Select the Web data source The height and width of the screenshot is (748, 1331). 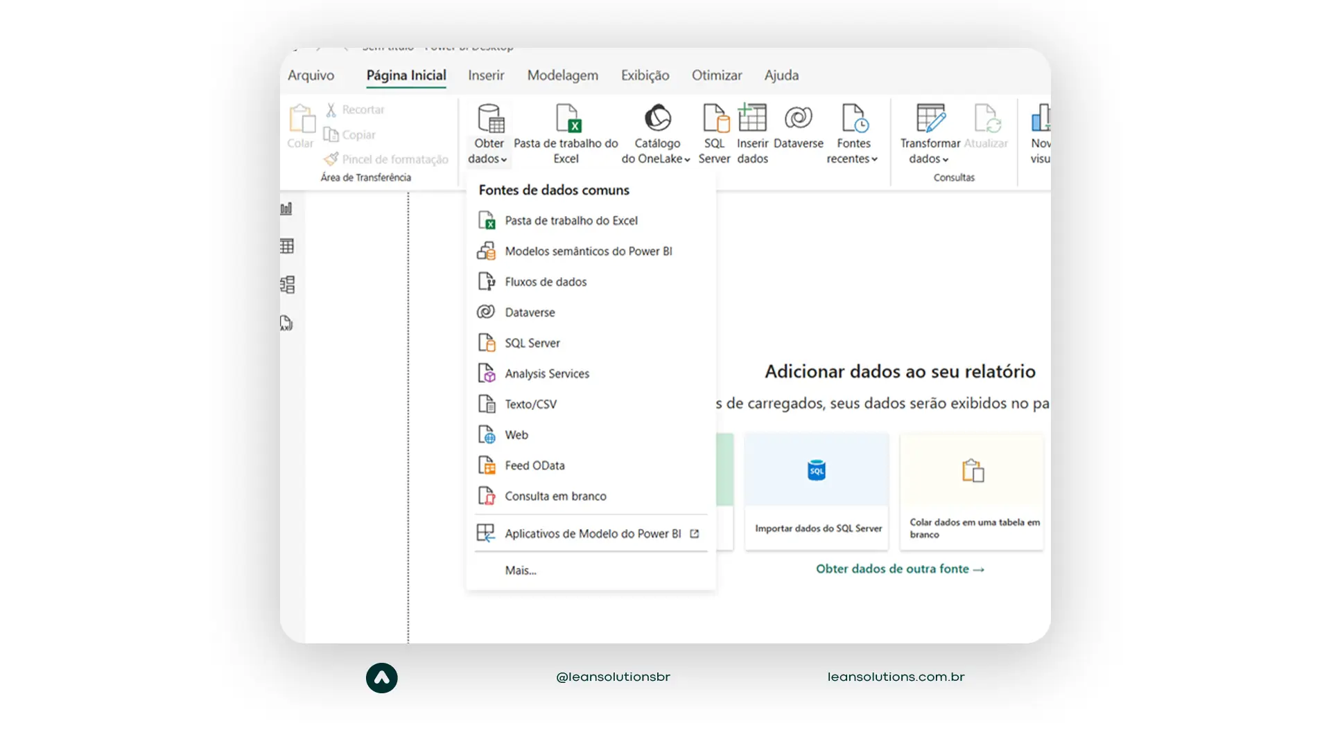[591, 434]
